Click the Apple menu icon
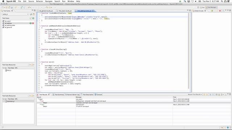The height and width of the screenshot is (130, 232). click(x=3, y=1)
